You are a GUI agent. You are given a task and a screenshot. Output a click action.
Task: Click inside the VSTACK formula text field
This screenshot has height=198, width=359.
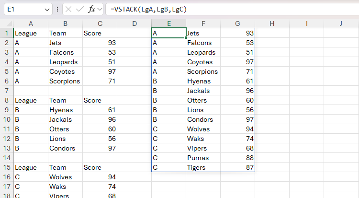(x=230, y=9)
